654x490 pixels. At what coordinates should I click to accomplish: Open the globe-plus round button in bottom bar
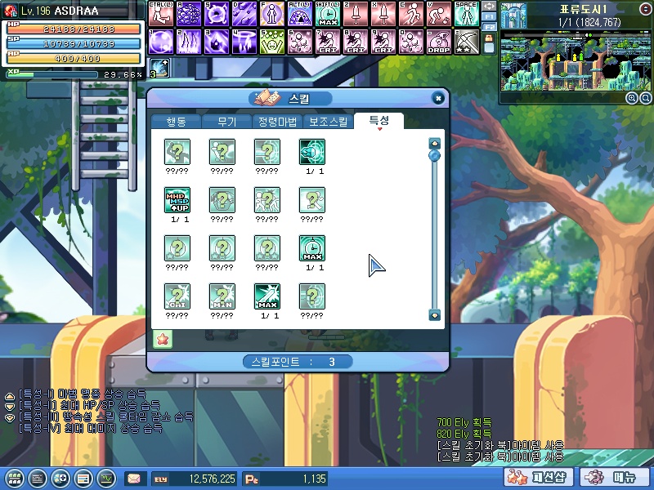[60, 479]
